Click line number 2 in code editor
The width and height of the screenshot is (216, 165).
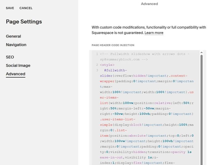[x=97, y=65]
